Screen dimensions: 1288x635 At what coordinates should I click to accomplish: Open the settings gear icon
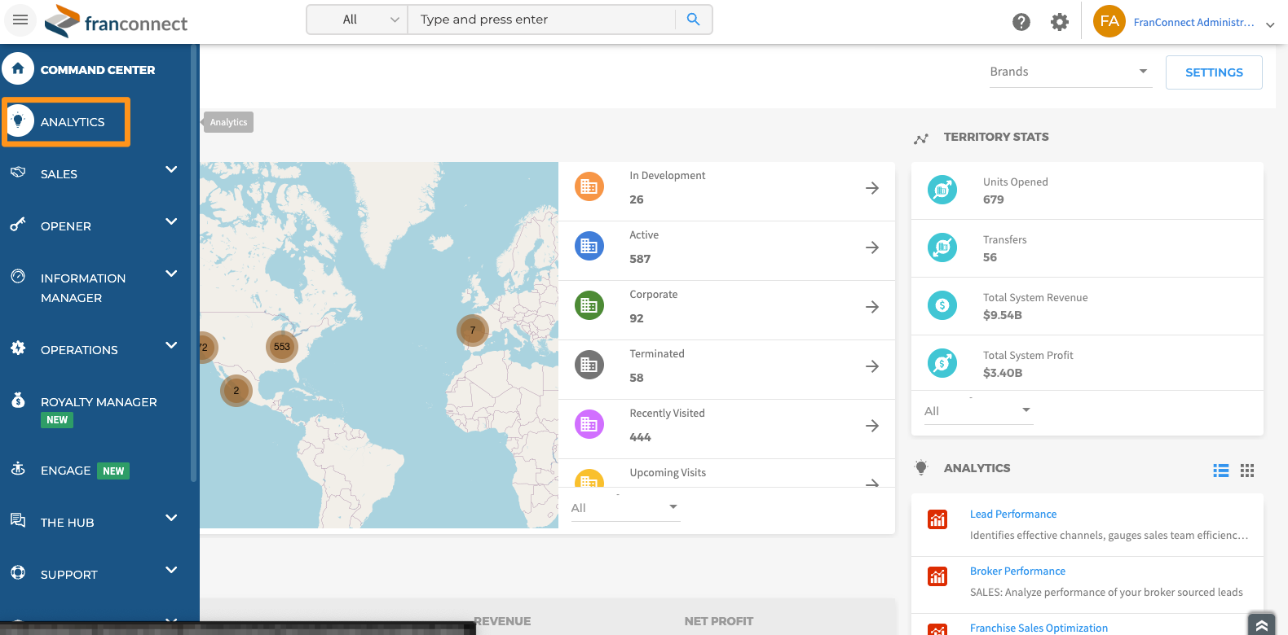click(1059, 22)
